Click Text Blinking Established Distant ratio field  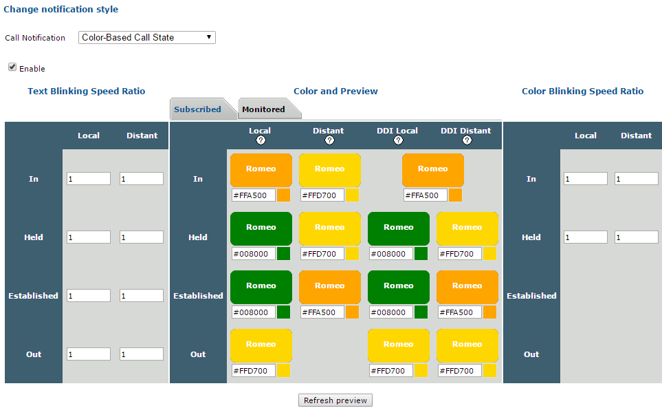[142, 296]
